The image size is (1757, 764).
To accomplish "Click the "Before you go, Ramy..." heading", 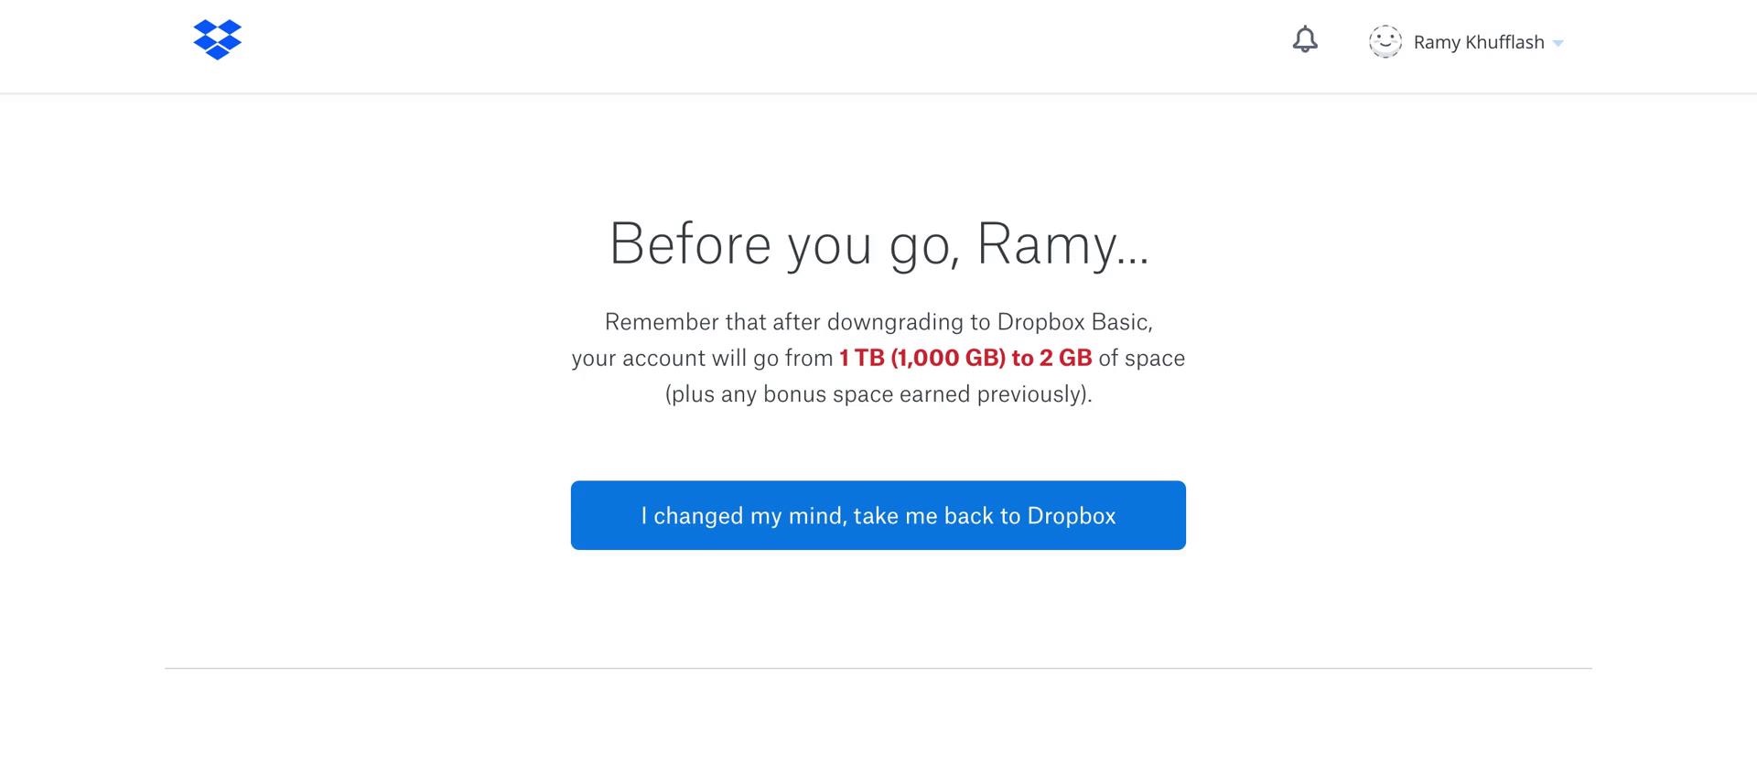I will [x=878, y=244].
